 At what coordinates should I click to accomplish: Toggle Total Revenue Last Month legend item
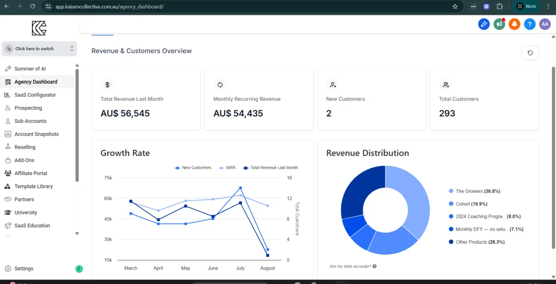point(271,168)
